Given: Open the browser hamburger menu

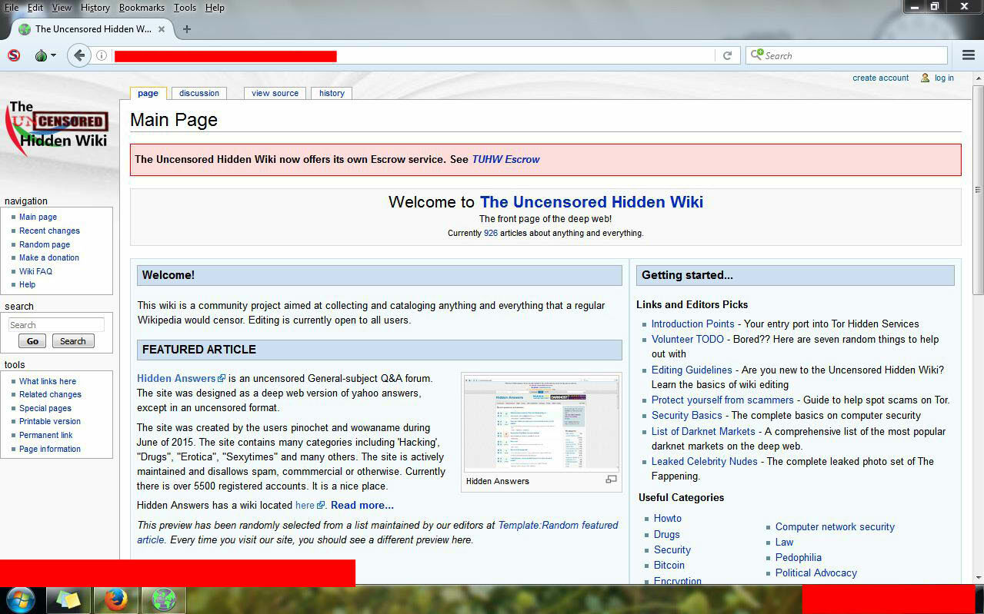Looking at the screenshot, I should pyautogui.click(x=969, y=55).
